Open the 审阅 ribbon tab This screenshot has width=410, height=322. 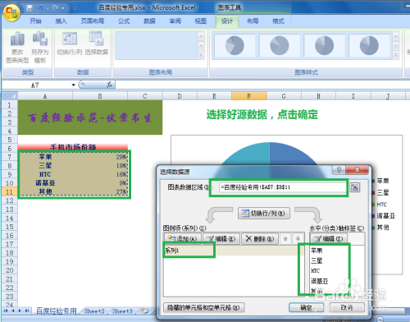[x=175, y=21]
